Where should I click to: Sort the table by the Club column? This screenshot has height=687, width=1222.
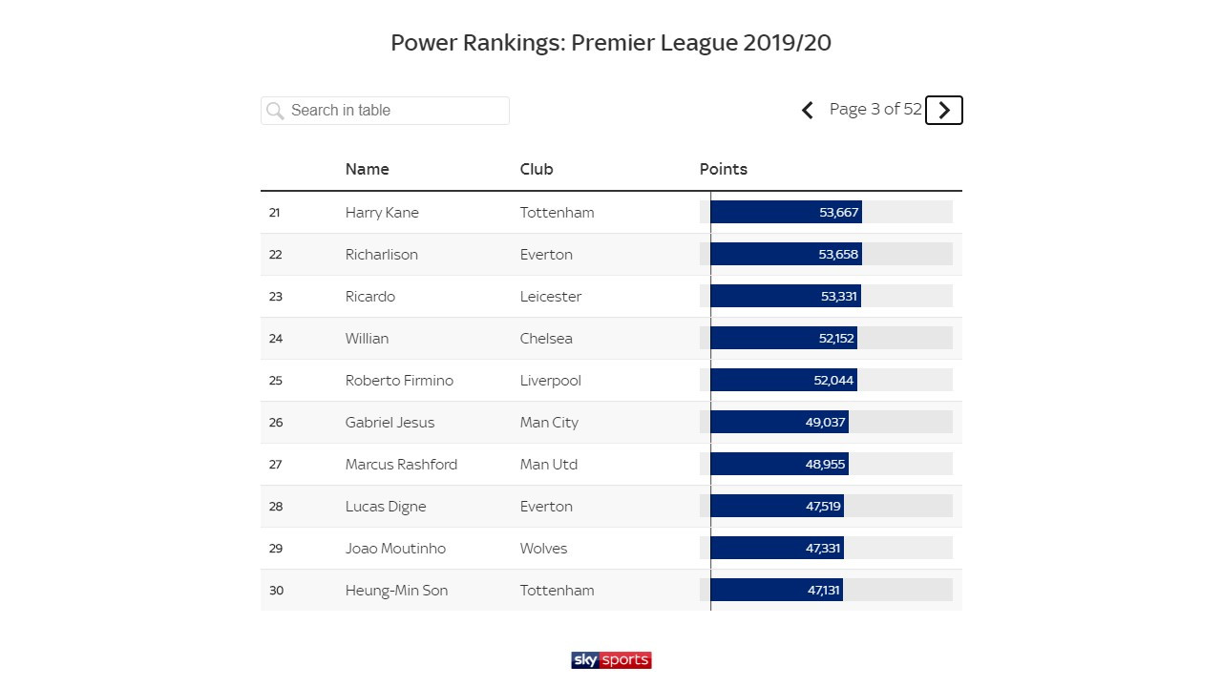[x=537, y=169]
